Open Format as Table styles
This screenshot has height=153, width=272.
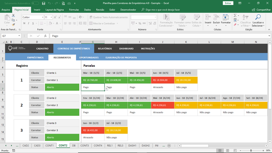[x=182, y=21]
